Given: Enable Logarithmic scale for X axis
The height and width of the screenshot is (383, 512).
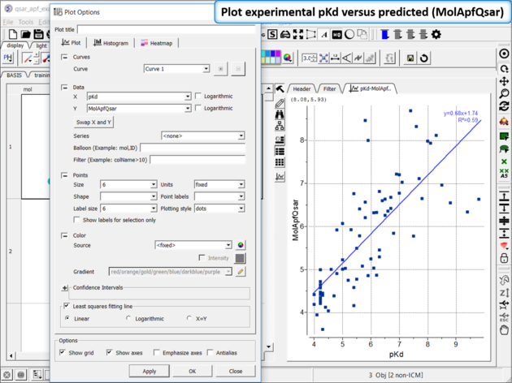Looking at the screenshot, I should click(x=198, y=96).
